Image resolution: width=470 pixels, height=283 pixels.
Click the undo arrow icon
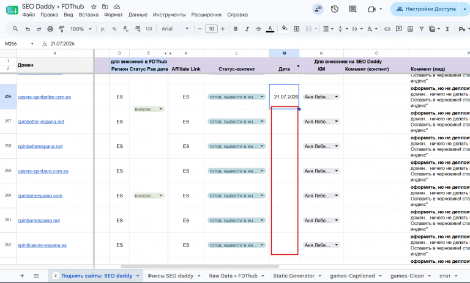(28, 29)
